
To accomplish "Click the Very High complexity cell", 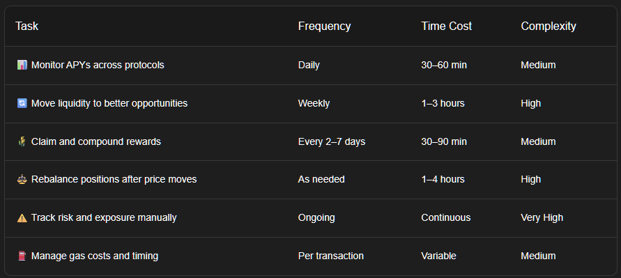I will click(542, 218).
